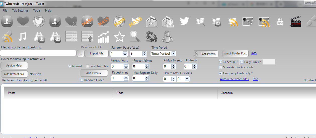
Task: Click the browse '...' file button
Action: pos(81,53)
